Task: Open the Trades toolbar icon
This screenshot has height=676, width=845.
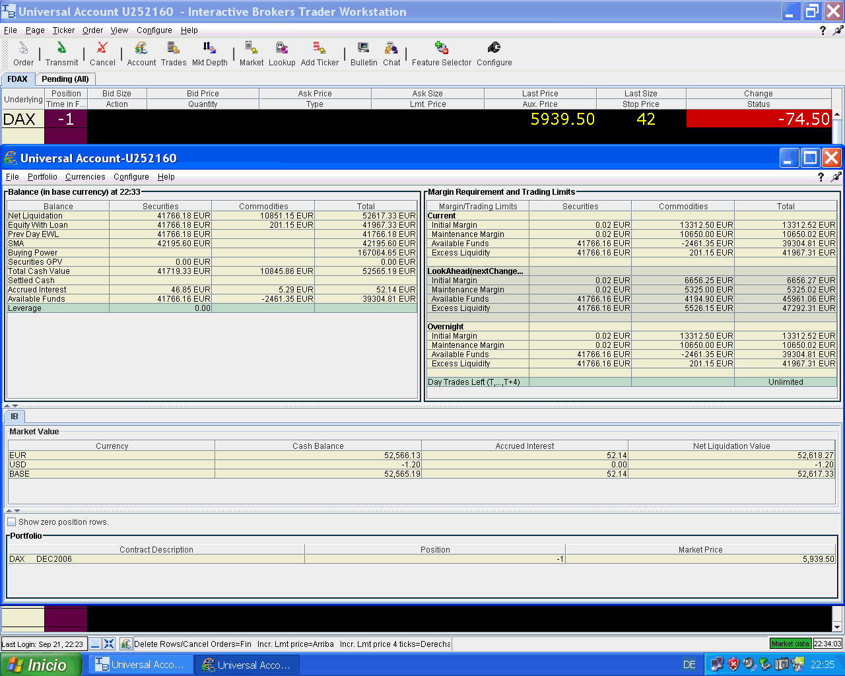Action: click(174, 53)
